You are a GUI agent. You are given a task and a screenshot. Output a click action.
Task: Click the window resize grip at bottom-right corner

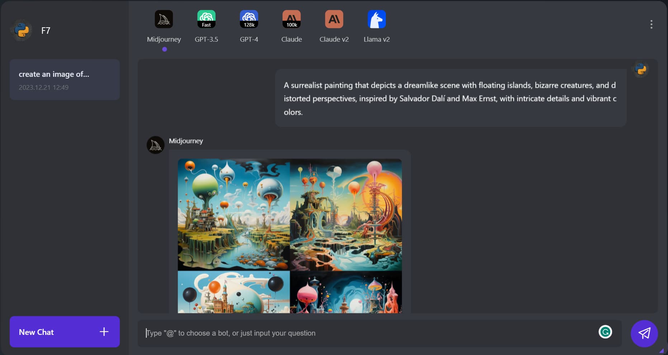(x=662, y=351)
